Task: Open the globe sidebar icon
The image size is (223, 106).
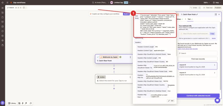Action: click(x=3, y=36)
